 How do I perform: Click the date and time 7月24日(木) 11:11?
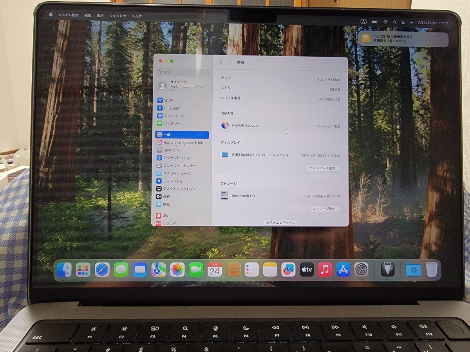(x=433, y=23)
